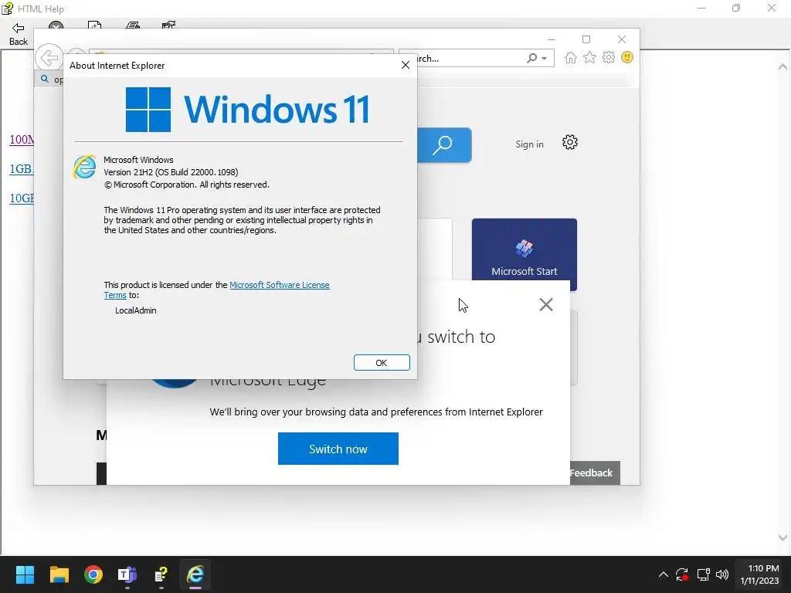This screenshot has height=593, width=791.
Task: Click the 'LocalAdmin' licensee name
Action: (x=136, y=310)
